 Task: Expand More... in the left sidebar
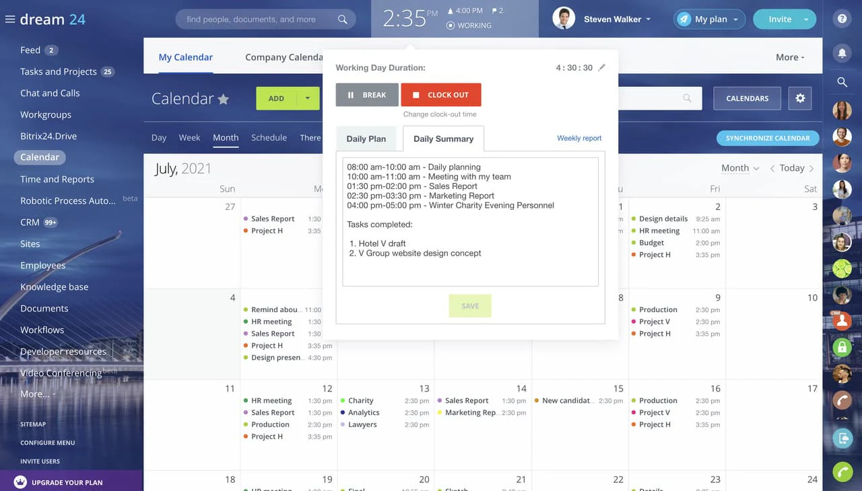(x=38, y=394)
